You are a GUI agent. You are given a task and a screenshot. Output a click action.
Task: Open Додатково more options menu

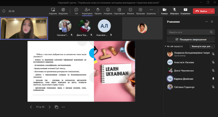click(151, 11)
